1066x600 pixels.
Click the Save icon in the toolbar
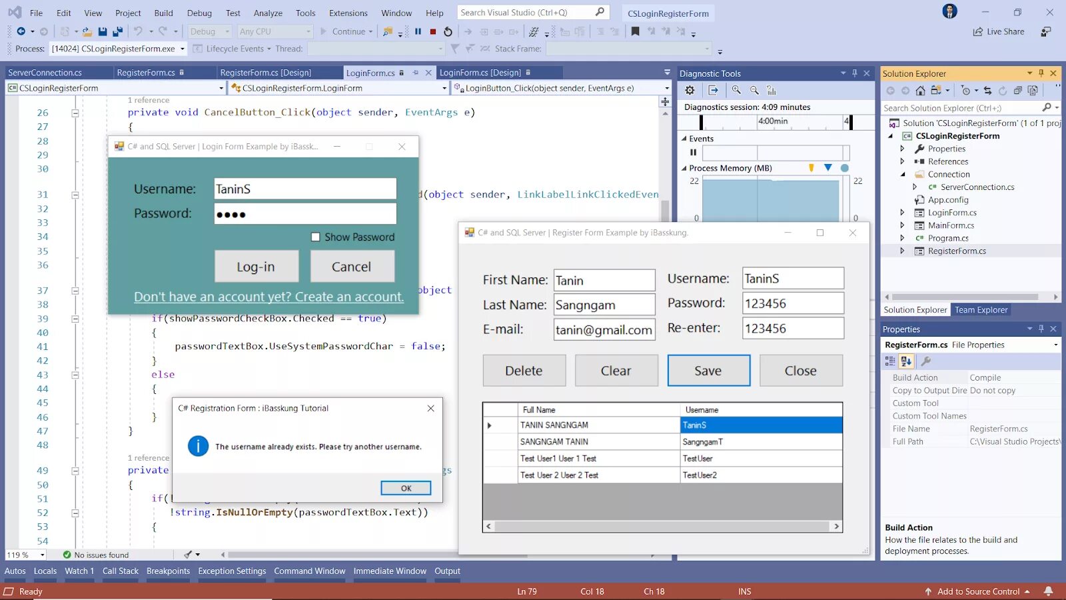coord(103,31)
